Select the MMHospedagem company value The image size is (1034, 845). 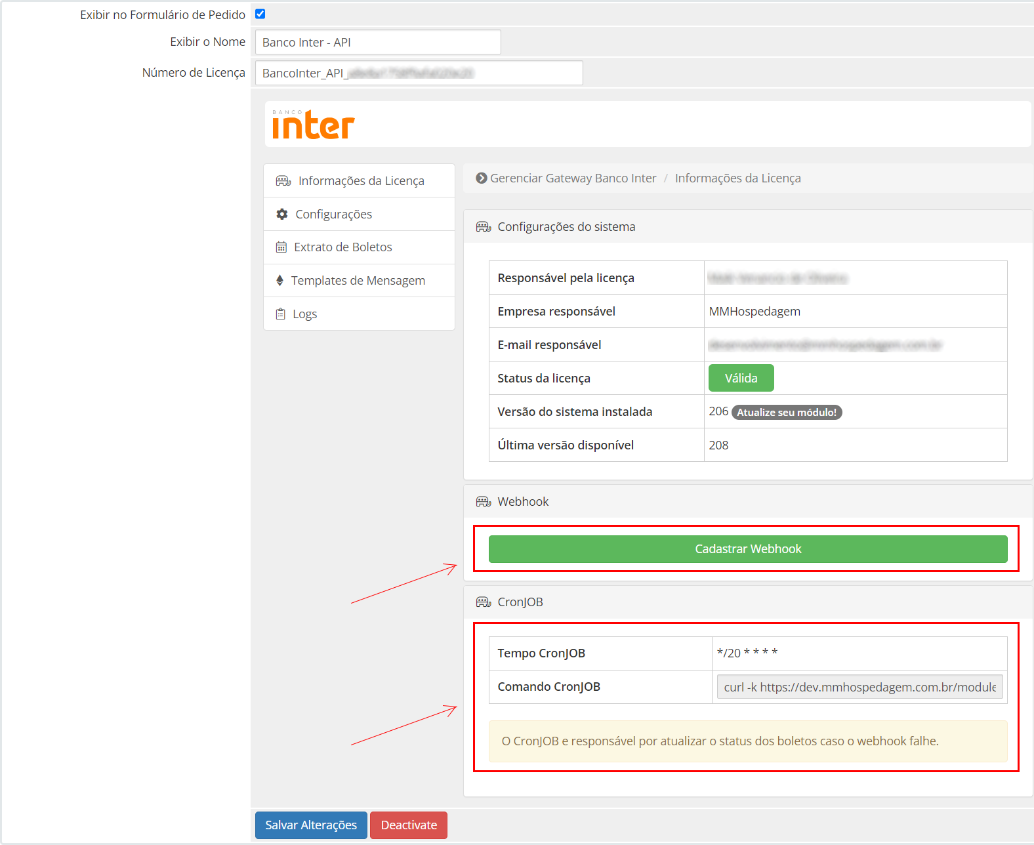pos(755,311)
